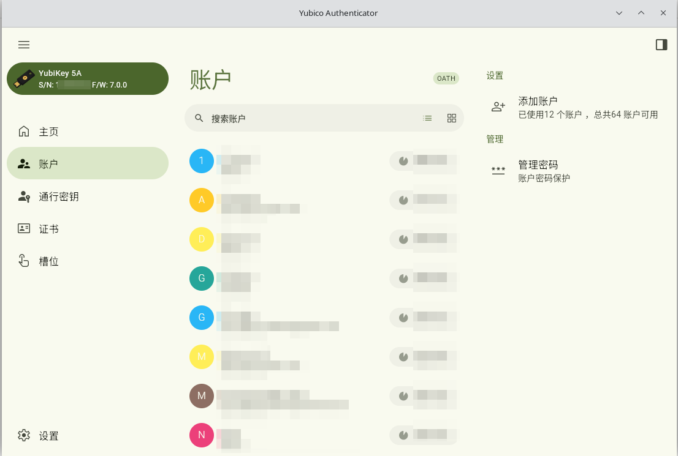678x456 pixels.
Task: Open the hamburger navigation menu
Action: [x=24, y=45]
